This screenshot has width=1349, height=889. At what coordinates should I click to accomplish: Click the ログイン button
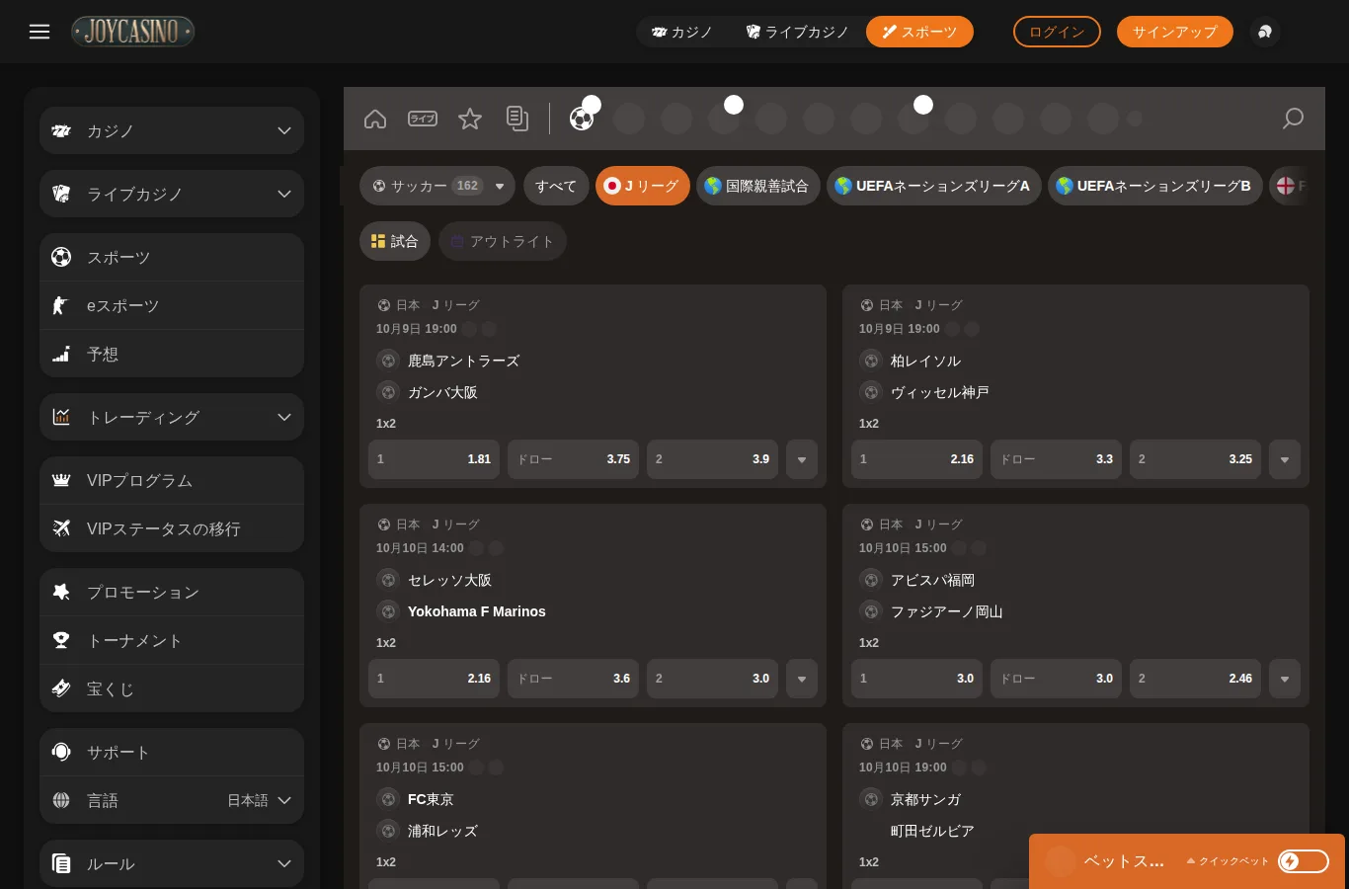click(1057, 32)
